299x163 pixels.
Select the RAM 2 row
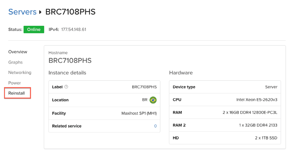point(225,125)
